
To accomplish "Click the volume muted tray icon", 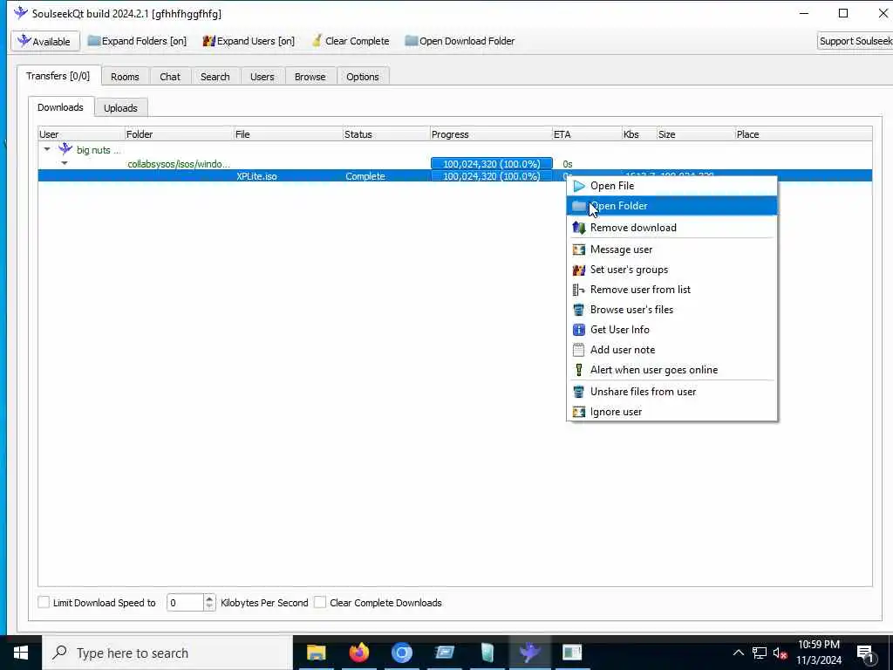I will click(780, 653).
